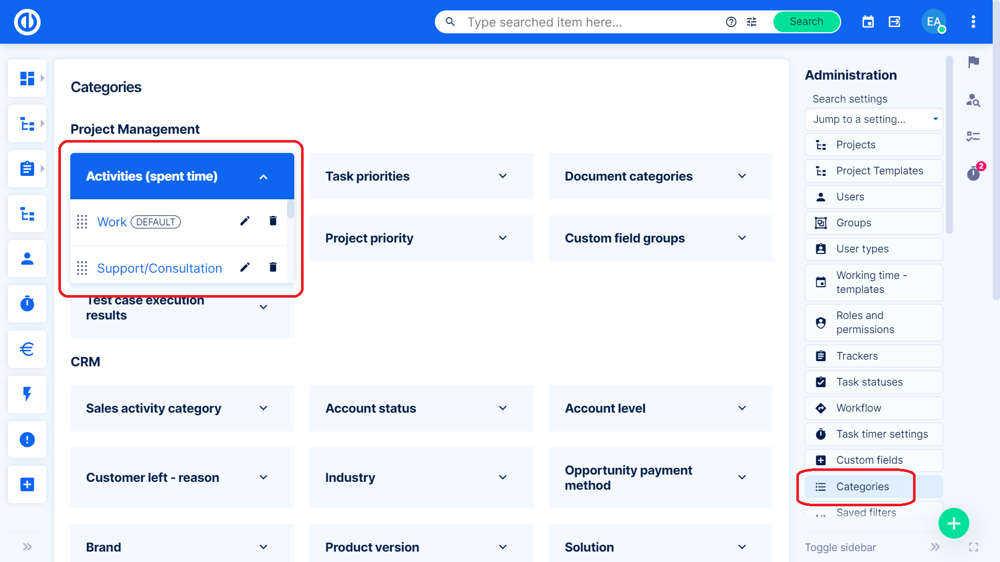
Task: Toggle sidebar collapse at bottom right
Action: [x=935, y=547]
